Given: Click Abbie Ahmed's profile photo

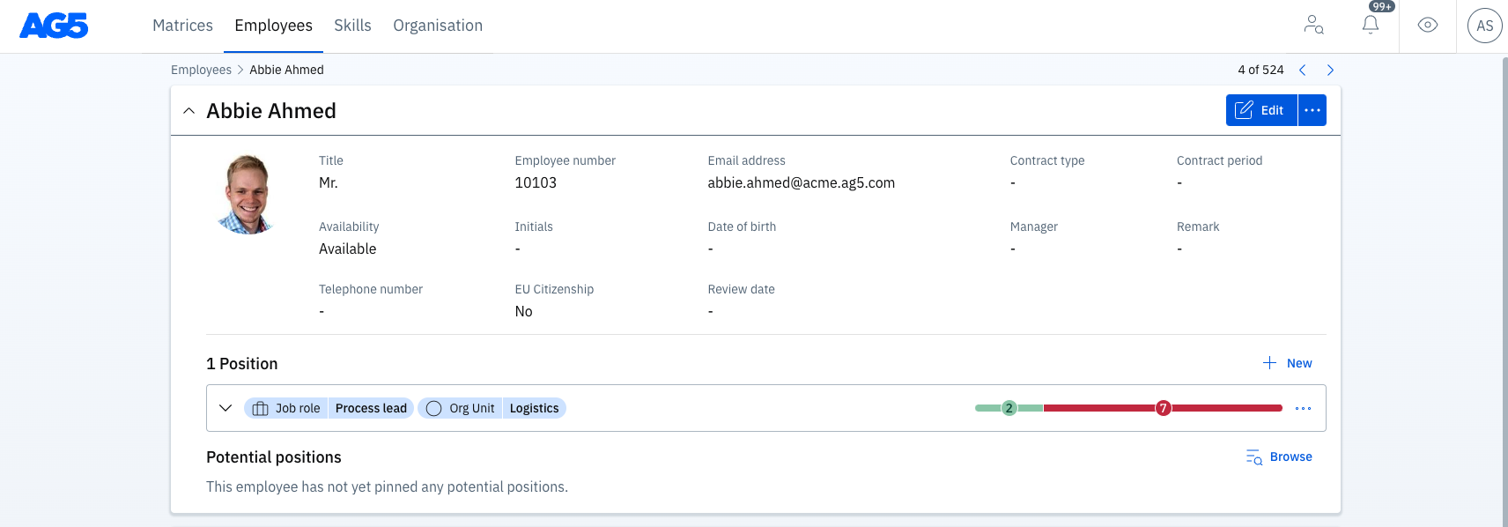Looking at the screenshot, I should pyautogui.click(x=247, y=195).
